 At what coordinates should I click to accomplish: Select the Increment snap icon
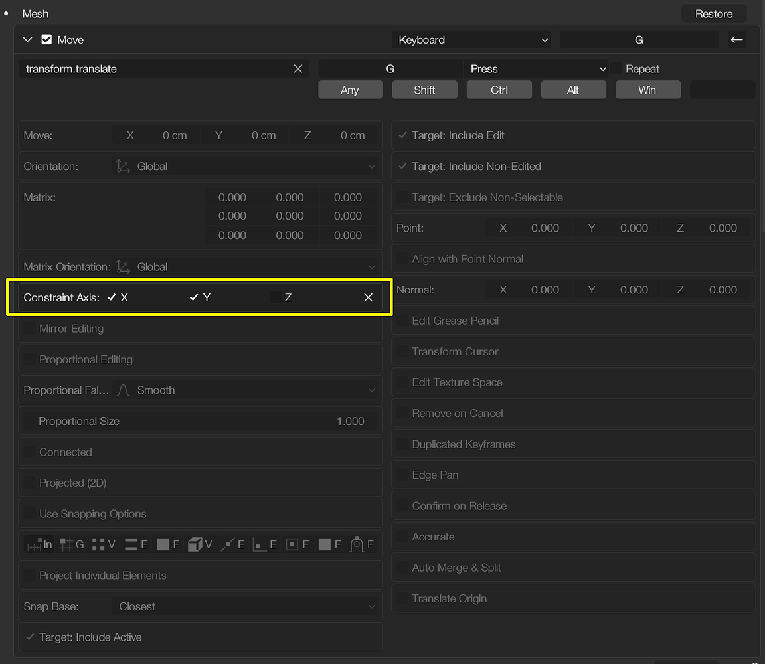34,544
